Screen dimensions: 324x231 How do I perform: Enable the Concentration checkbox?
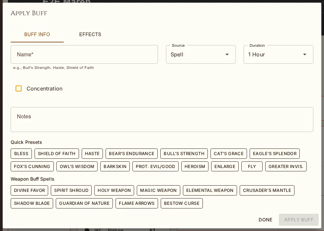pos(19,88)
